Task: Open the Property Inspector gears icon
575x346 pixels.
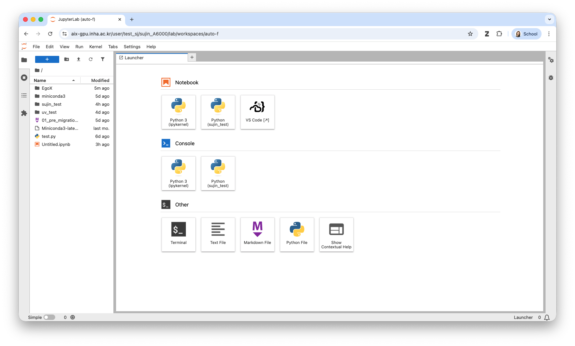Action: [551, 60]
